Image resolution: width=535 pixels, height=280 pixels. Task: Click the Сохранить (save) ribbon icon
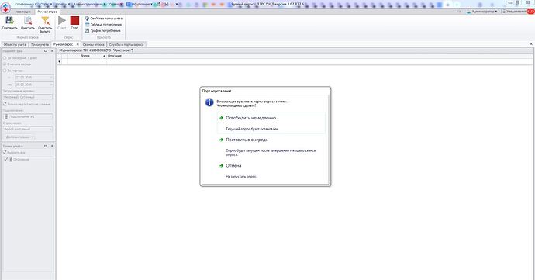tap(9, 21)
